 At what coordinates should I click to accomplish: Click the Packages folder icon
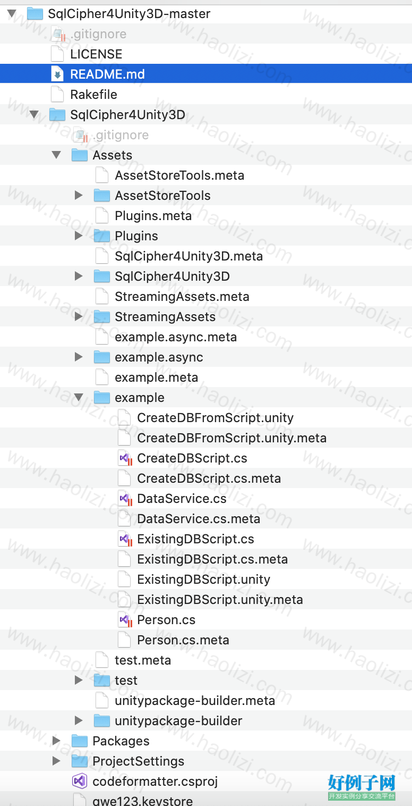(x=80, y=741)
